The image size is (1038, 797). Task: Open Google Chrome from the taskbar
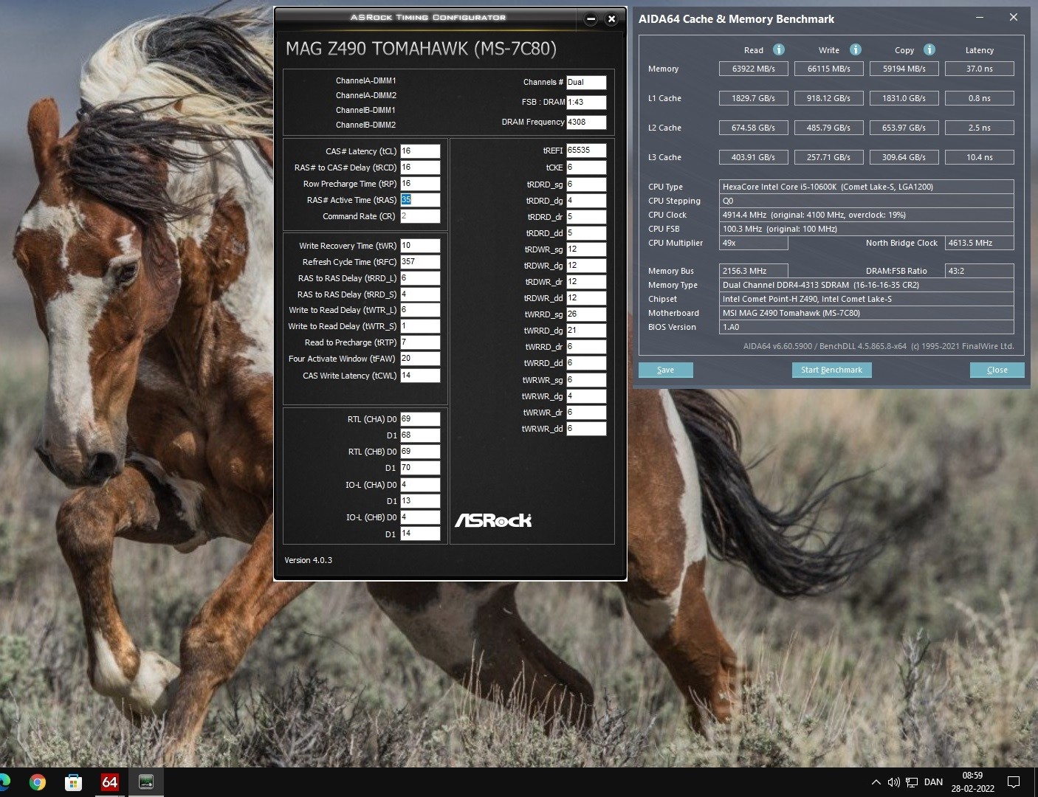coord(37,782)
